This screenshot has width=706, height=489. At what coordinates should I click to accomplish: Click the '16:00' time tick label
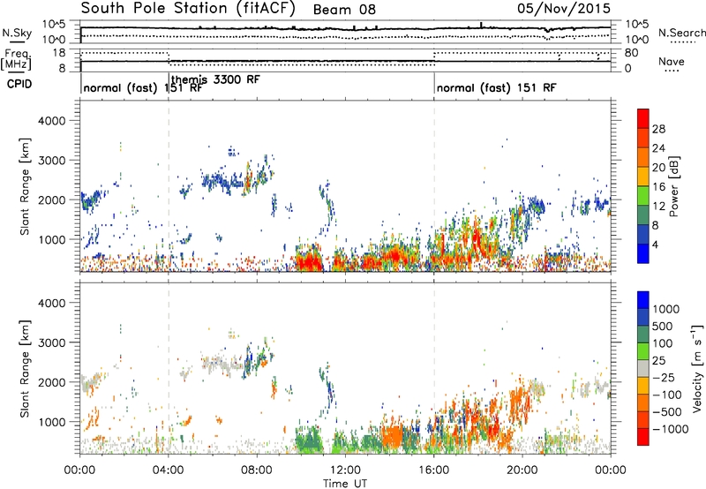point(433,470)
